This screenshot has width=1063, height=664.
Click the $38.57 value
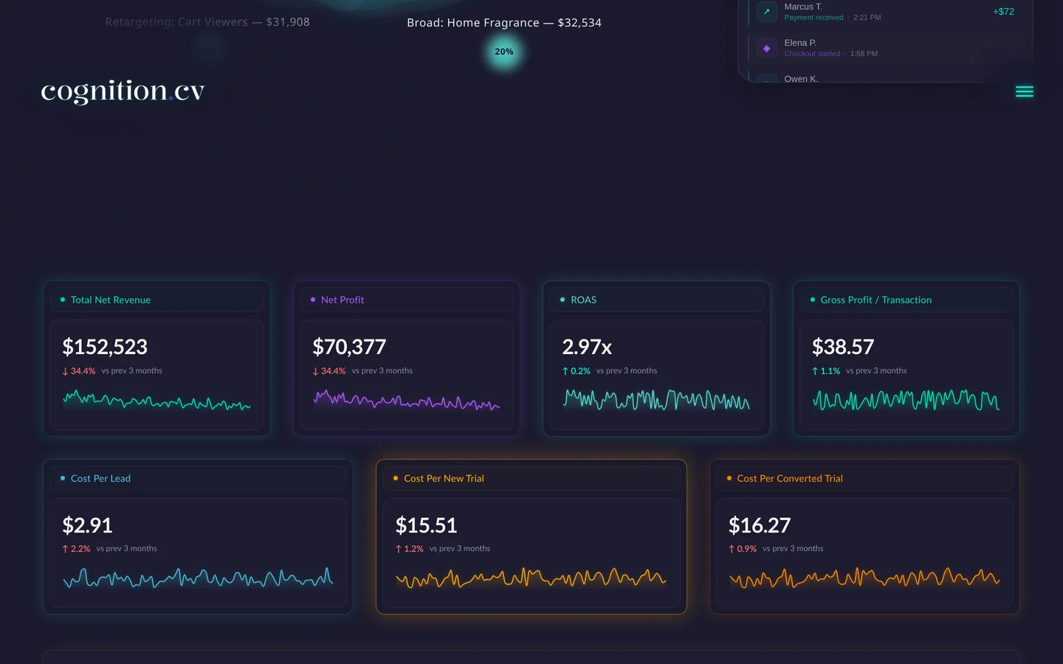pyautogui.click(x=843, y=347)
